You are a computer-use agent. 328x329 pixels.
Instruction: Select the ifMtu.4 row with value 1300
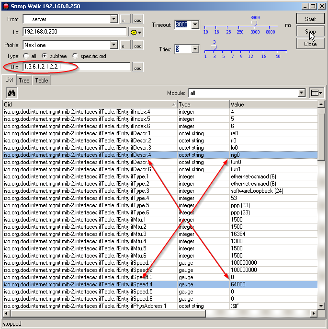(160, 241)
